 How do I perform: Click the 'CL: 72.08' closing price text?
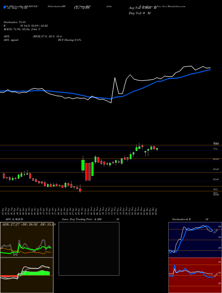click(x=82, y=8)
